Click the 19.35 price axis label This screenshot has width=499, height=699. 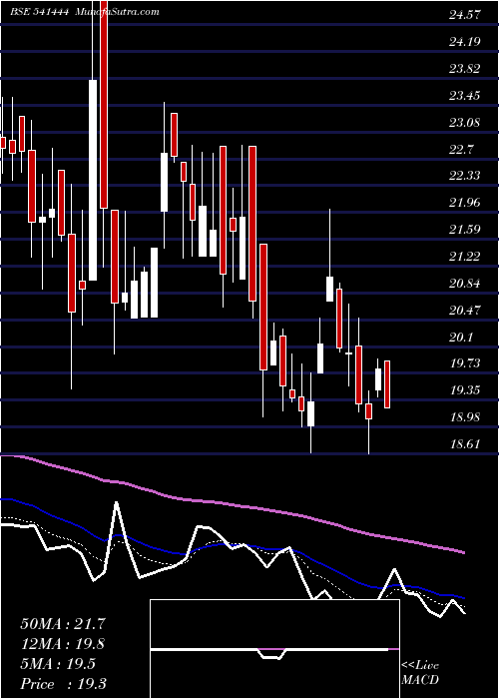(464, 390)
